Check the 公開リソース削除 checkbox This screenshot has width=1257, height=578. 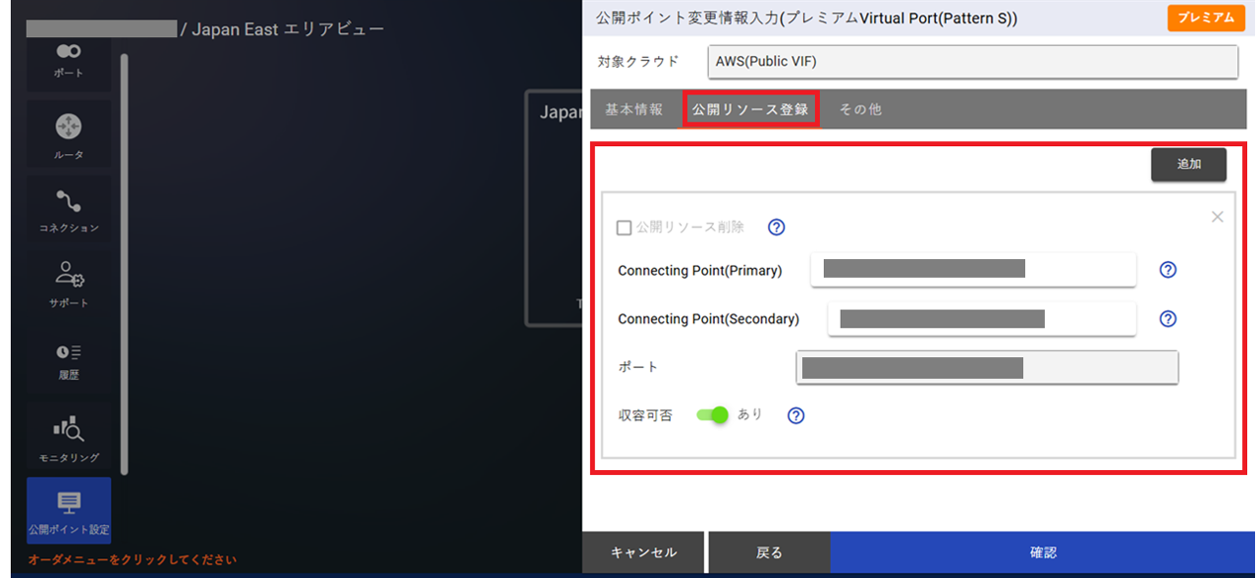pos(624,227)
